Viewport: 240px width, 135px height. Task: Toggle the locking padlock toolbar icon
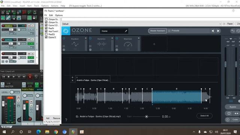click(x=34, y=18)
